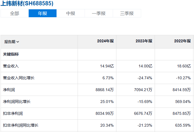Click the 扣非净利润同比增长 row label

click(21, 125)
